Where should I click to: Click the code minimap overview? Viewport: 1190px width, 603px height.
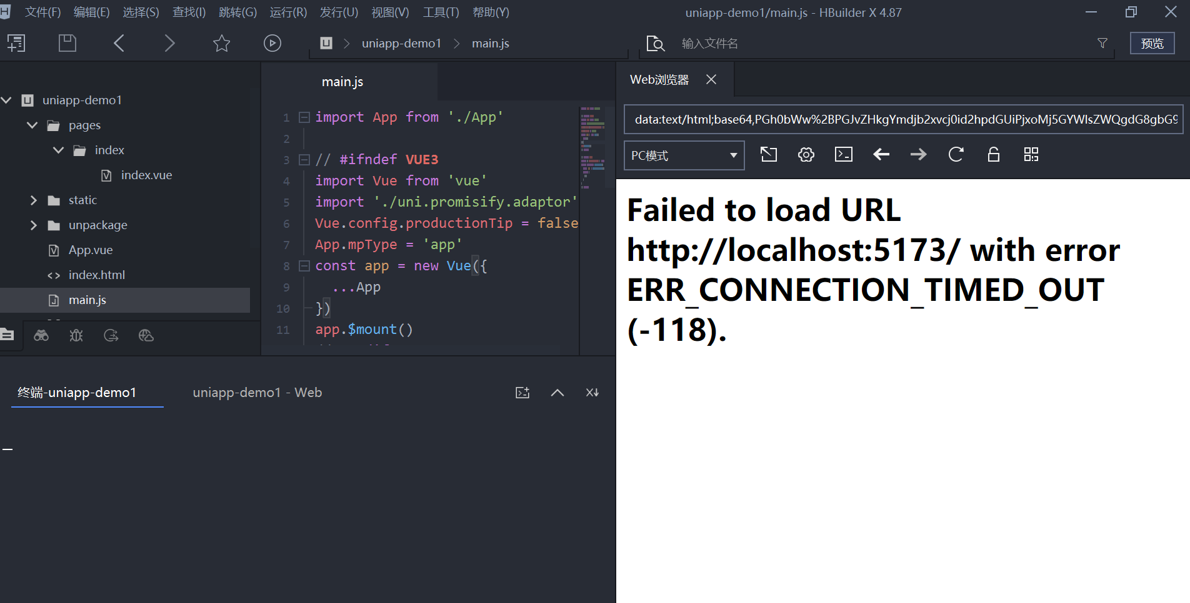coord(592,147)
